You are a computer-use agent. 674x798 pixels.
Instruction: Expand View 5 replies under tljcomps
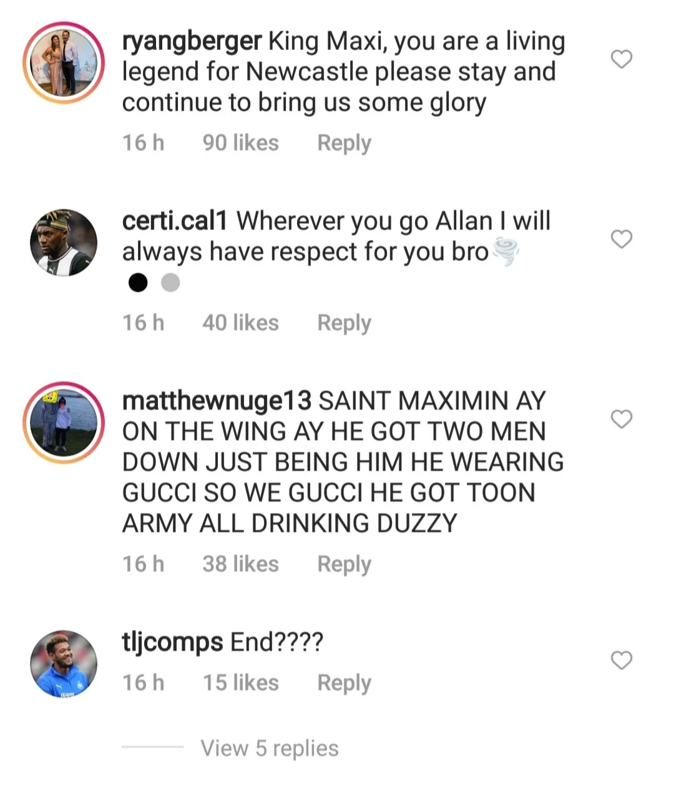pyautogui.click(x=269, y=747)
